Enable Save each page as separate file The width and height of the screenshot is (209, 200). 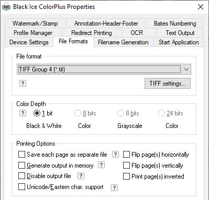coord(21,155)
